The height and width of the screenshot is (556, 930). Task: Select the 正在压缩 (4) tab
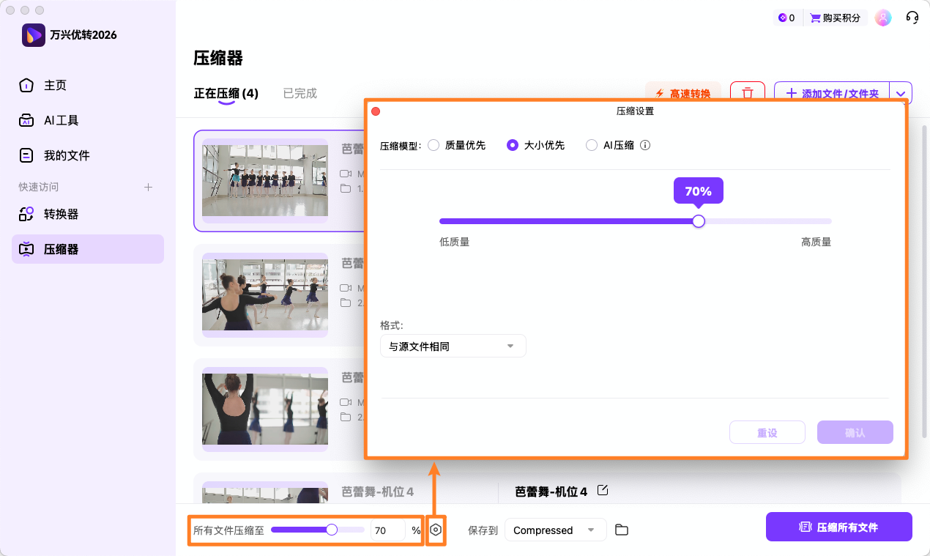(x=227, y=93)
